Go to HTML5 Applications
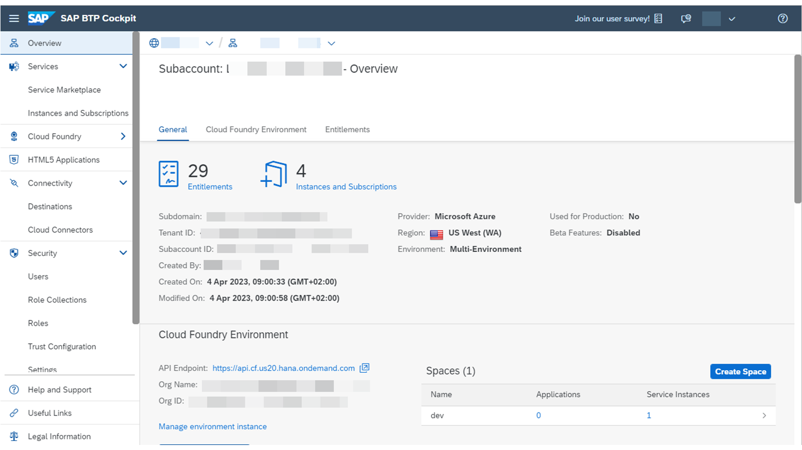 pos(64,160)
